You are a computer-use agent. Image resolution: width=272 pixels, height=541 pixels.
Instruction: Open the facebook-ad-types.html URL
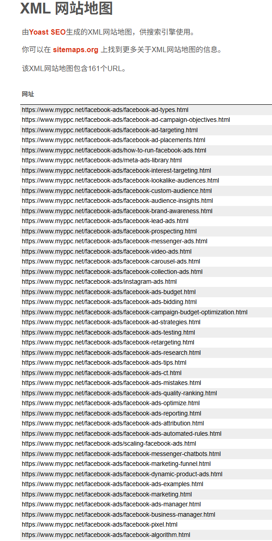[105, 110]
